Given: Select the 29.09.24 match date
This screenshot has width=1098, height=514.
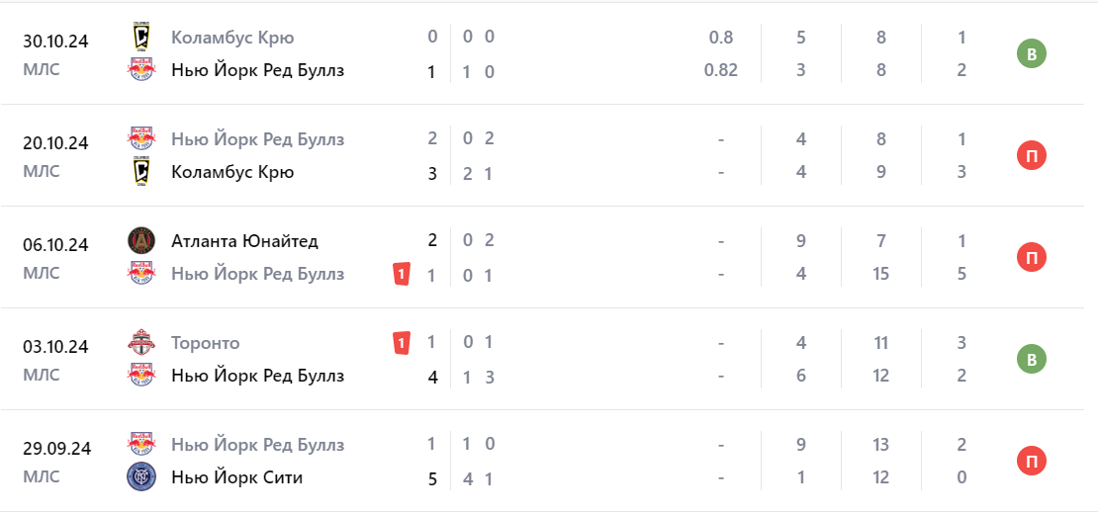Looking at the screenshot, I should click(x=56, y=449).
